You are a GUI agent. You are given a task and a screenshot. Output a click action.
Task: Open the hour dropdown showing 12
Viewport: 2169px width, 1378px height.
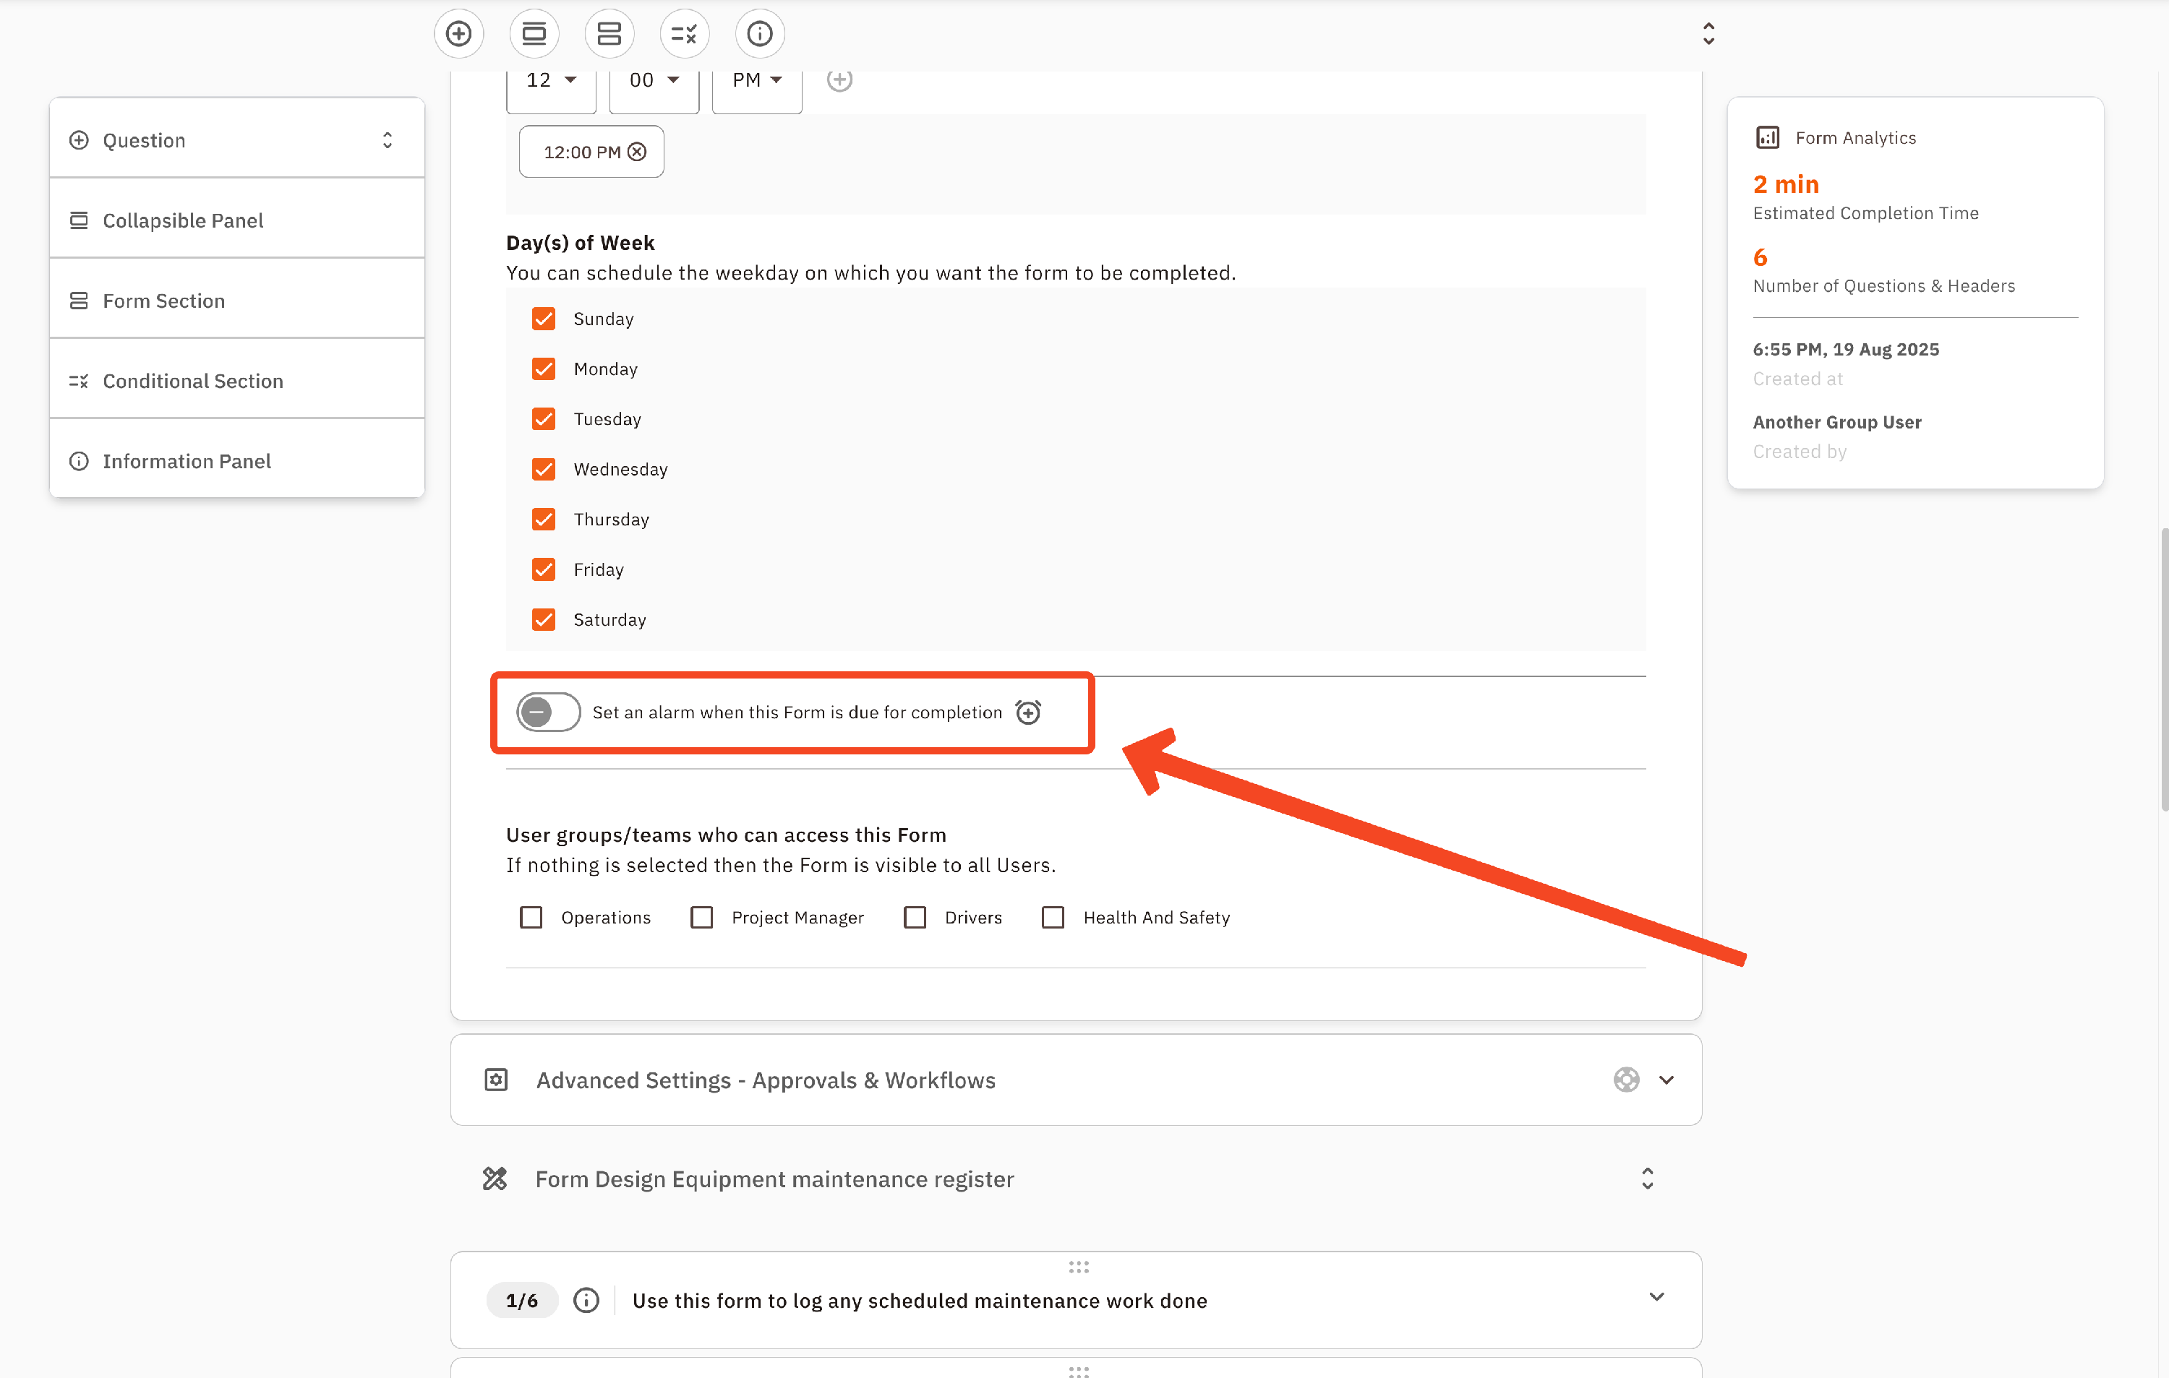(551, 81)
